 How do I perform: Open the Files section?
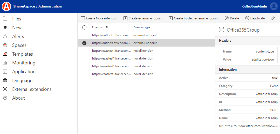pos(17,19)
